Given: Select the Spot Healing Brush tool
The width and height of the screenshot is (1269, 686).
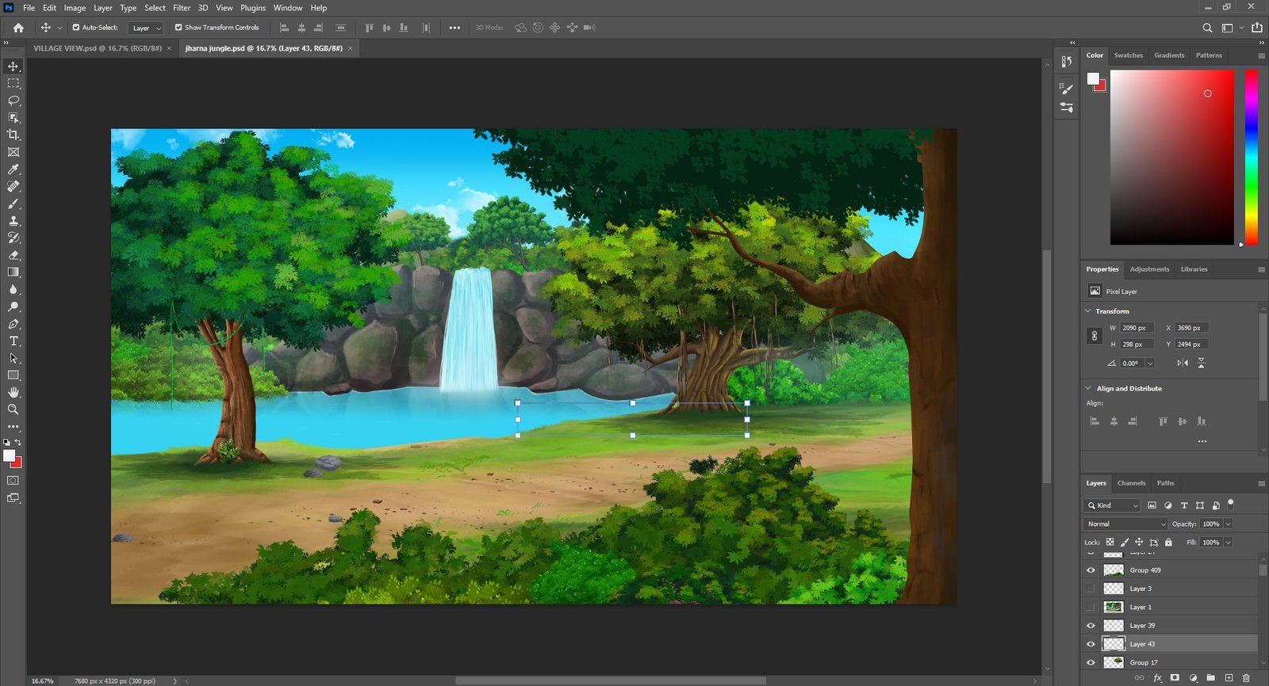Looking at the screenshot, I should (13, 187).
